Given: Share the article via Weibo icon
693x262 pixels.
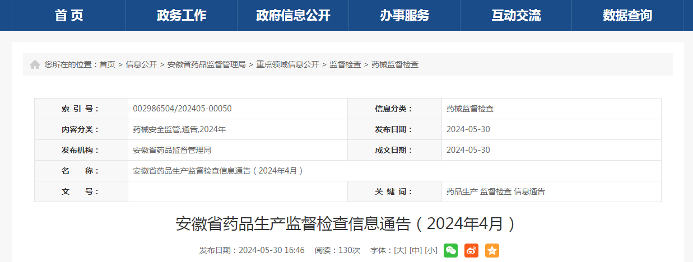Looking at the screenshot, I should [471, 250].
